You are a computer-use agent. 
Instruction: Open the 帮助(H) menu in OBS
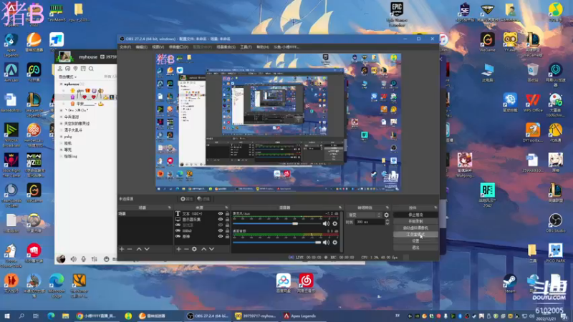262,47
